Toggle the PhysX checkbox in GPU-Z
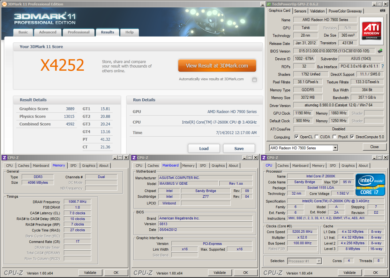This screenshot has width=390, height=278. pyautogui.click(x=334, y=137)
